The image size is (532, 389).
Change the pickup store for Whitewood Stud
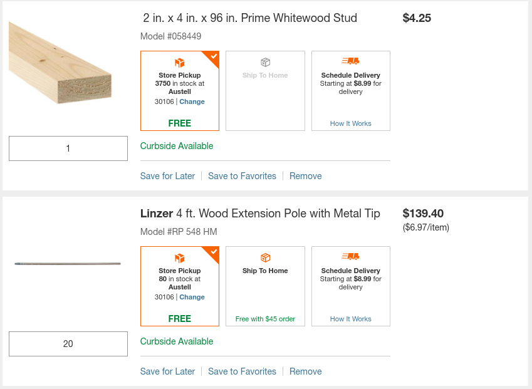point(192,101)
